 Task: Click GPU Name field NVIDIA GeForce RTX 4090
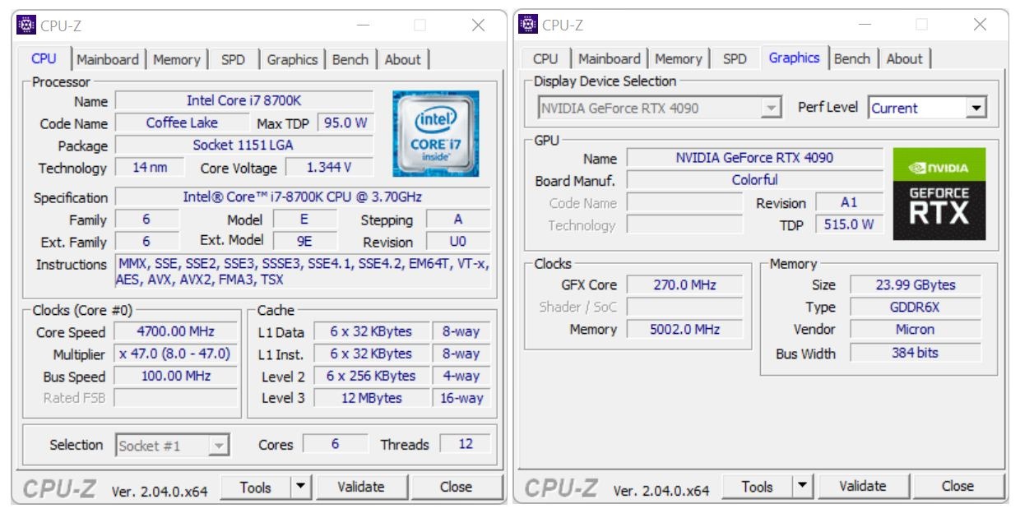click(755, 158)
